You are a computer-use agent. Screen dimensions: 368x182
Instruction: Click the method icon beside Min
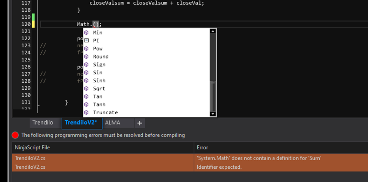(x=86, y=33)
